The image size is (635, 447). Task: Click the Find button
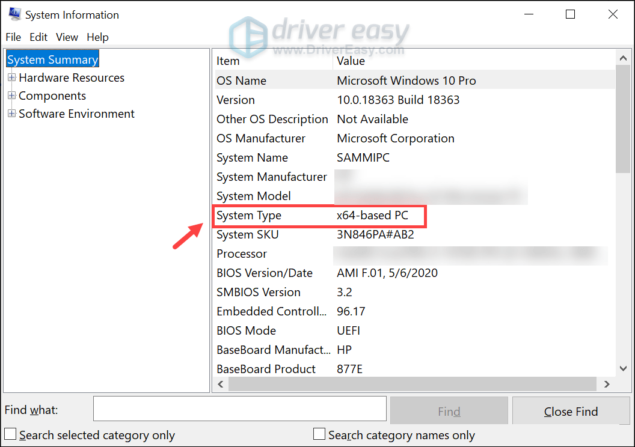[x=449, y=411]
